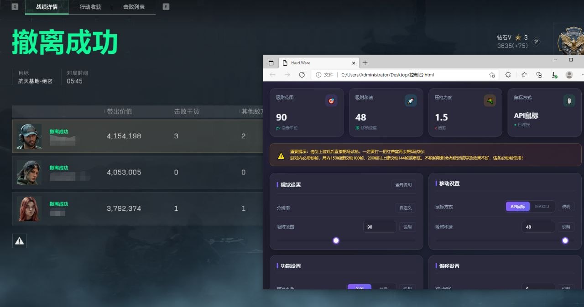Image resolution: width=584 pixels, height=307 pixels.
Task: Click the Q key icon in game window
Action: [15, 7]
